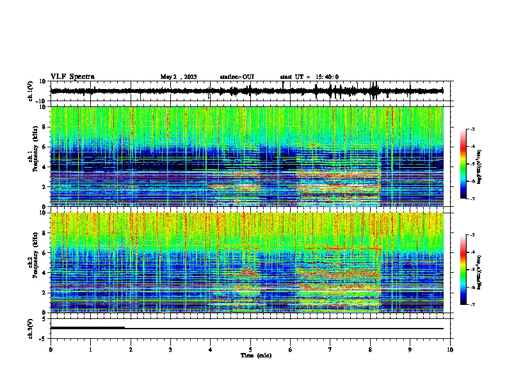Click the '-3' tick on ch.2 colorbar
Image resolution: width=507 pixels, height=392 pixels.
[472, 235]
